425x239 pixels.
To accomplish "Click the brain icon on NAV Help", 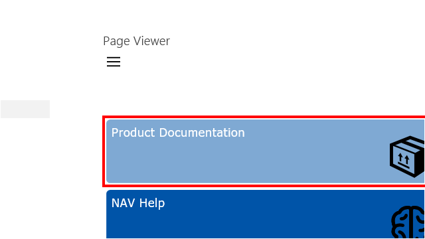I will (408, 222).
